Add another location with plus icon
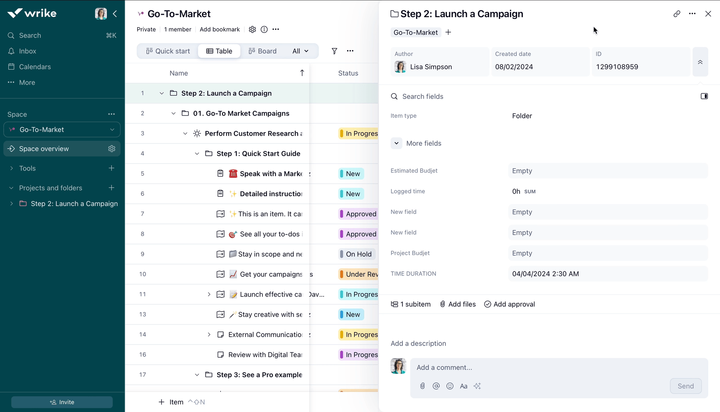 448,32
